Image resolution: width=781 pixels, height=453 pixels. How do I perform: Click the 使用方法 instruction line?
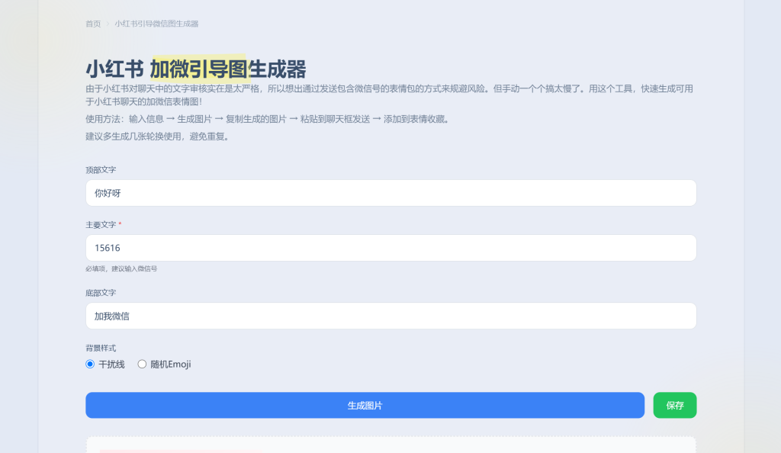point(269,119)
